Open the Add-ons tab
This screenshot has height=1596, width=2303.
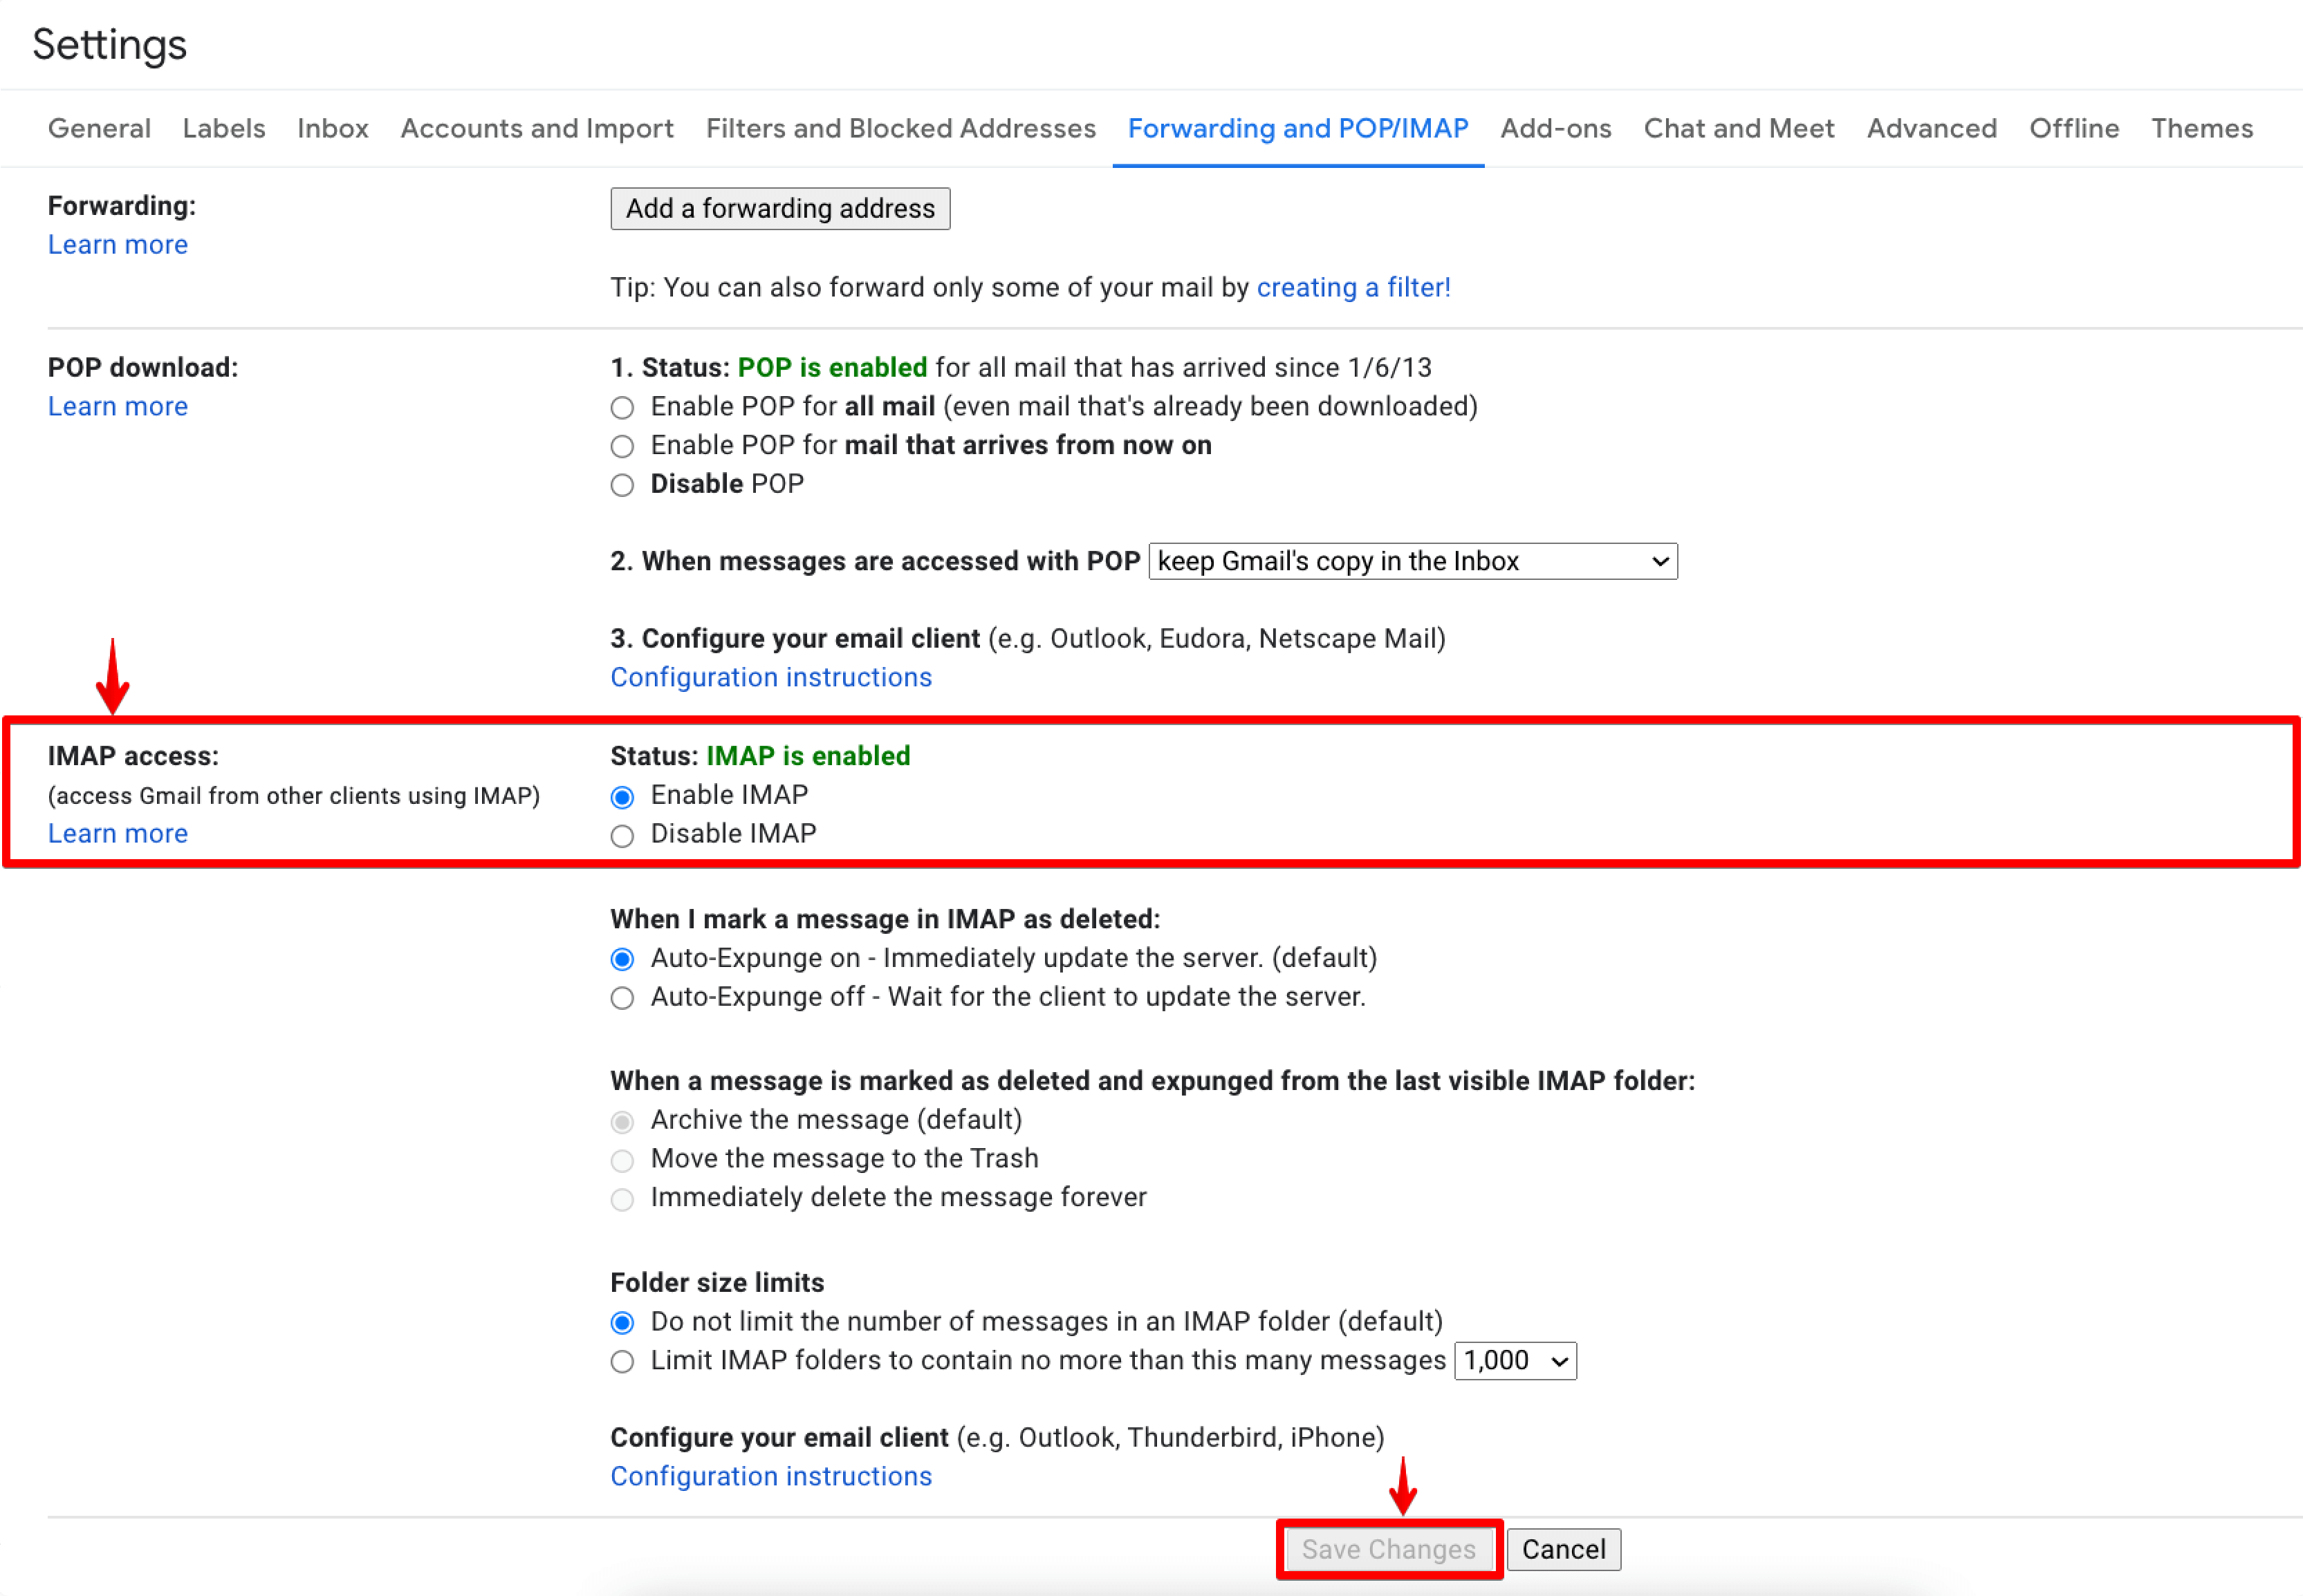tap(1555, 128)
